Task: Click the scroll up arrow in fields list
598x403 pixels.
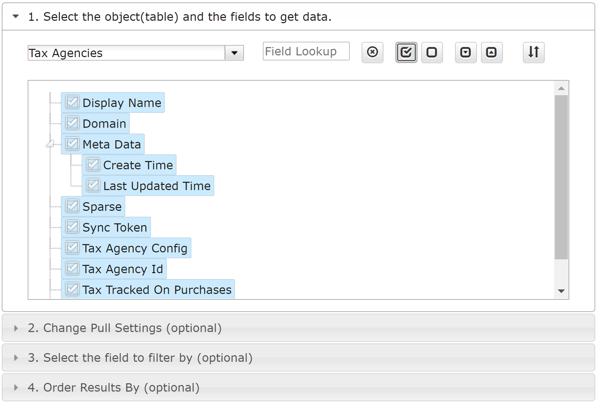Action: pos(561,89)
